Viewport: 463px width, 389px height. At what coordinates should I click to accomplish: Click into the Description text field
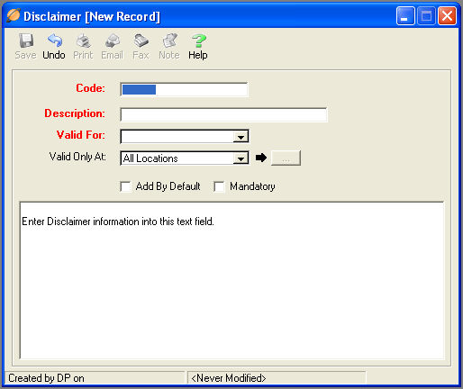pos(223,114)
